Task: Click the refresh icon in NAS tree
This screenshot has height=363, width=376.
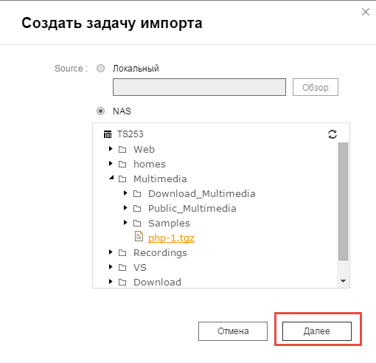Action: pyautogui.click(x=333, y=134)
